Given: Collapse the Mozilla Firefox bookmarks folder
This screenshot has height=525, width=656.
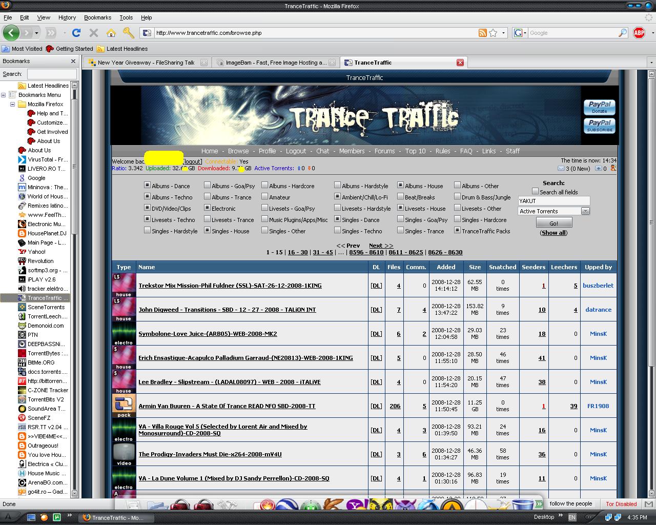Looking at the screenshot, I should [x=13, y=104].
